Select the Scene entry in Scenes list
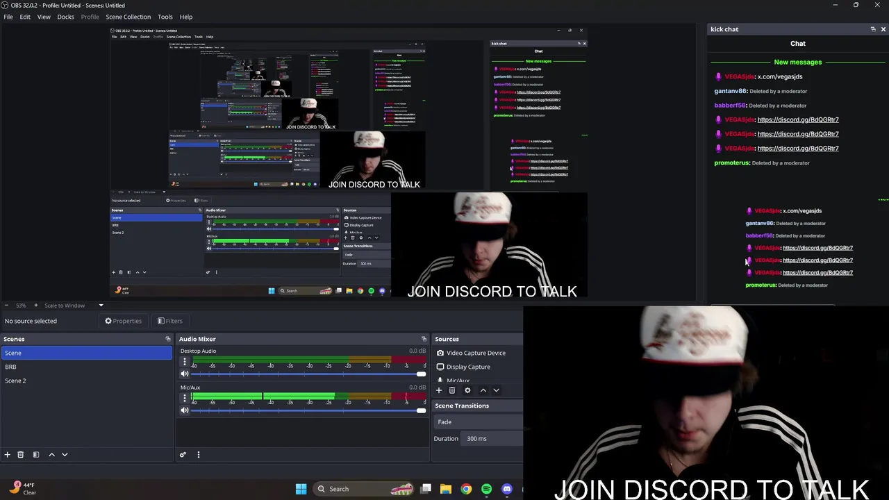The width and height of the screenshot is (889, 500). (86, 353)
